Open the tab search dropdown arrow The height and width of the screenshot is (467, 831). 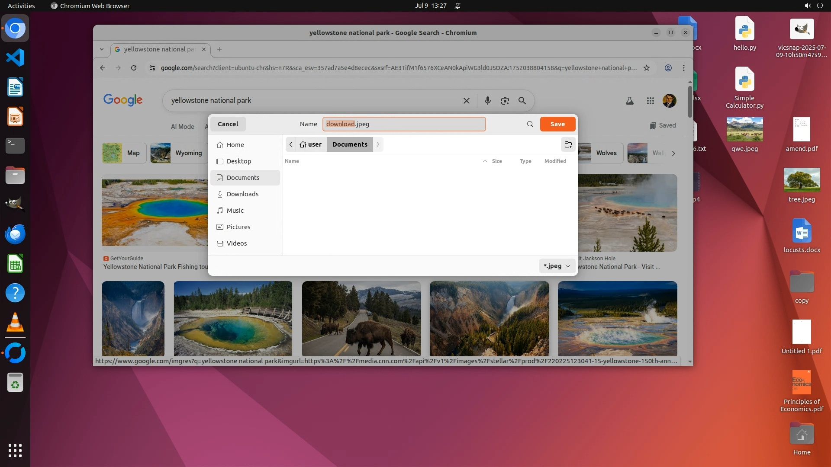coord(101,49)
